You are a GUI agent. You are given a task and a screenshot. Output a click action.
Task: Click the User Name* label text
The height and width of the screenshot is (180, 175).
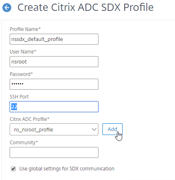tap(23, 52)
